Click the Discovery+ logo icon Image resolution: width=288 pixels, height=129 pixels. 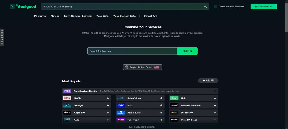[174, 113]
